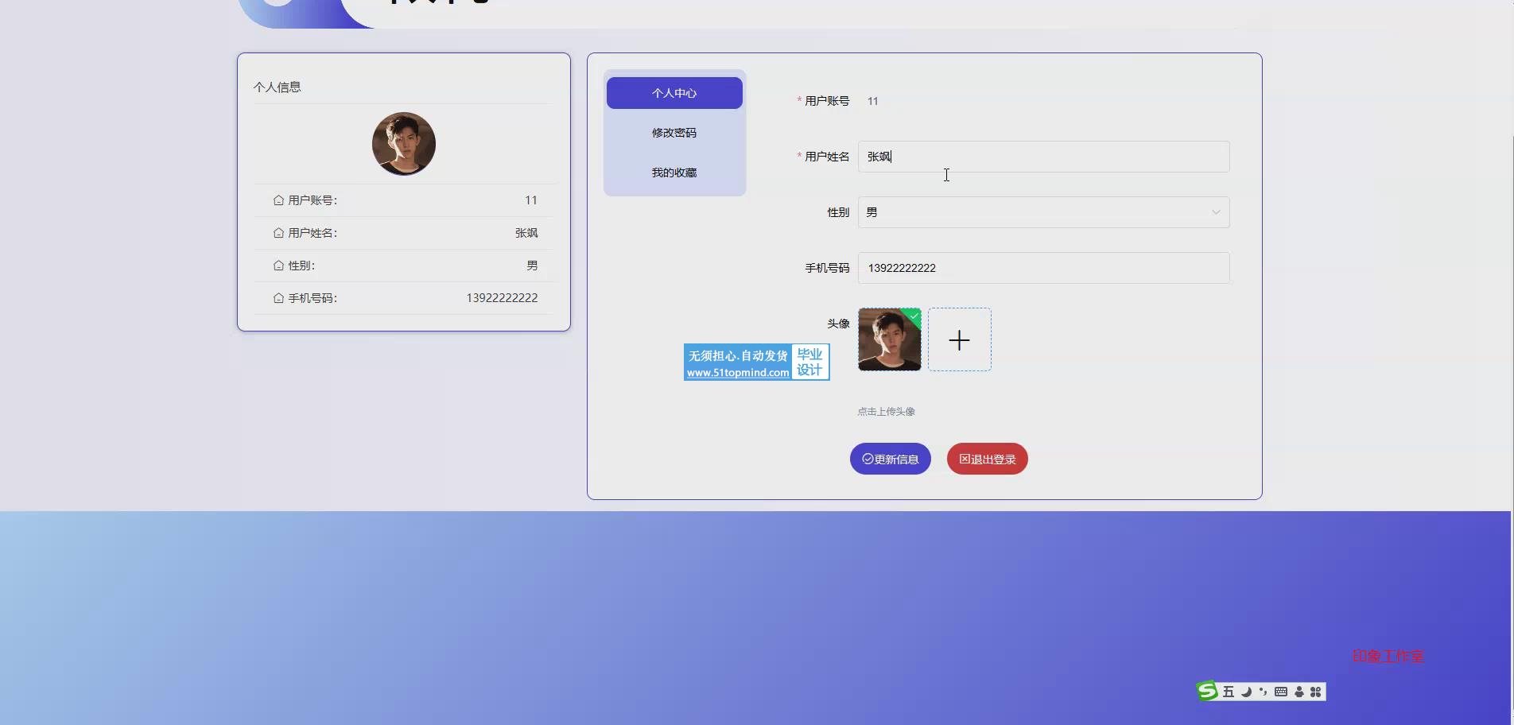The height and width of the screenshot is (725, 1514).
Task: Click the house icon beside 用户账号
Action: [278, 200]
